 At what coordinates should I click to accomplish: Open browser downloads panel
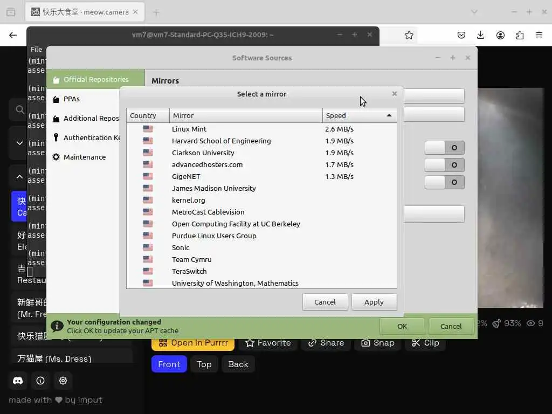point(480,35)
